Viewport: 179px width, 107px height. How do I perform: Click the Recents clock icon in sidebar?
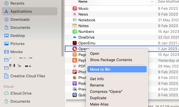click(x=6, y=3)
